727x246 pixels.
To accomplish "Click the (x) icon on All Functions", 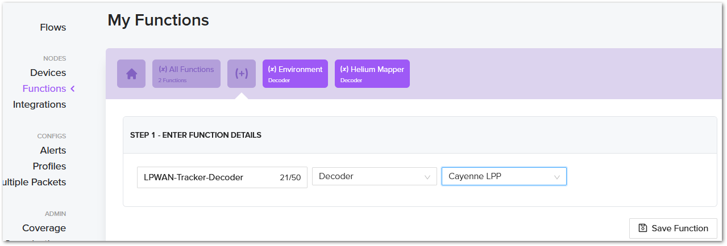I will pos(163,69).
